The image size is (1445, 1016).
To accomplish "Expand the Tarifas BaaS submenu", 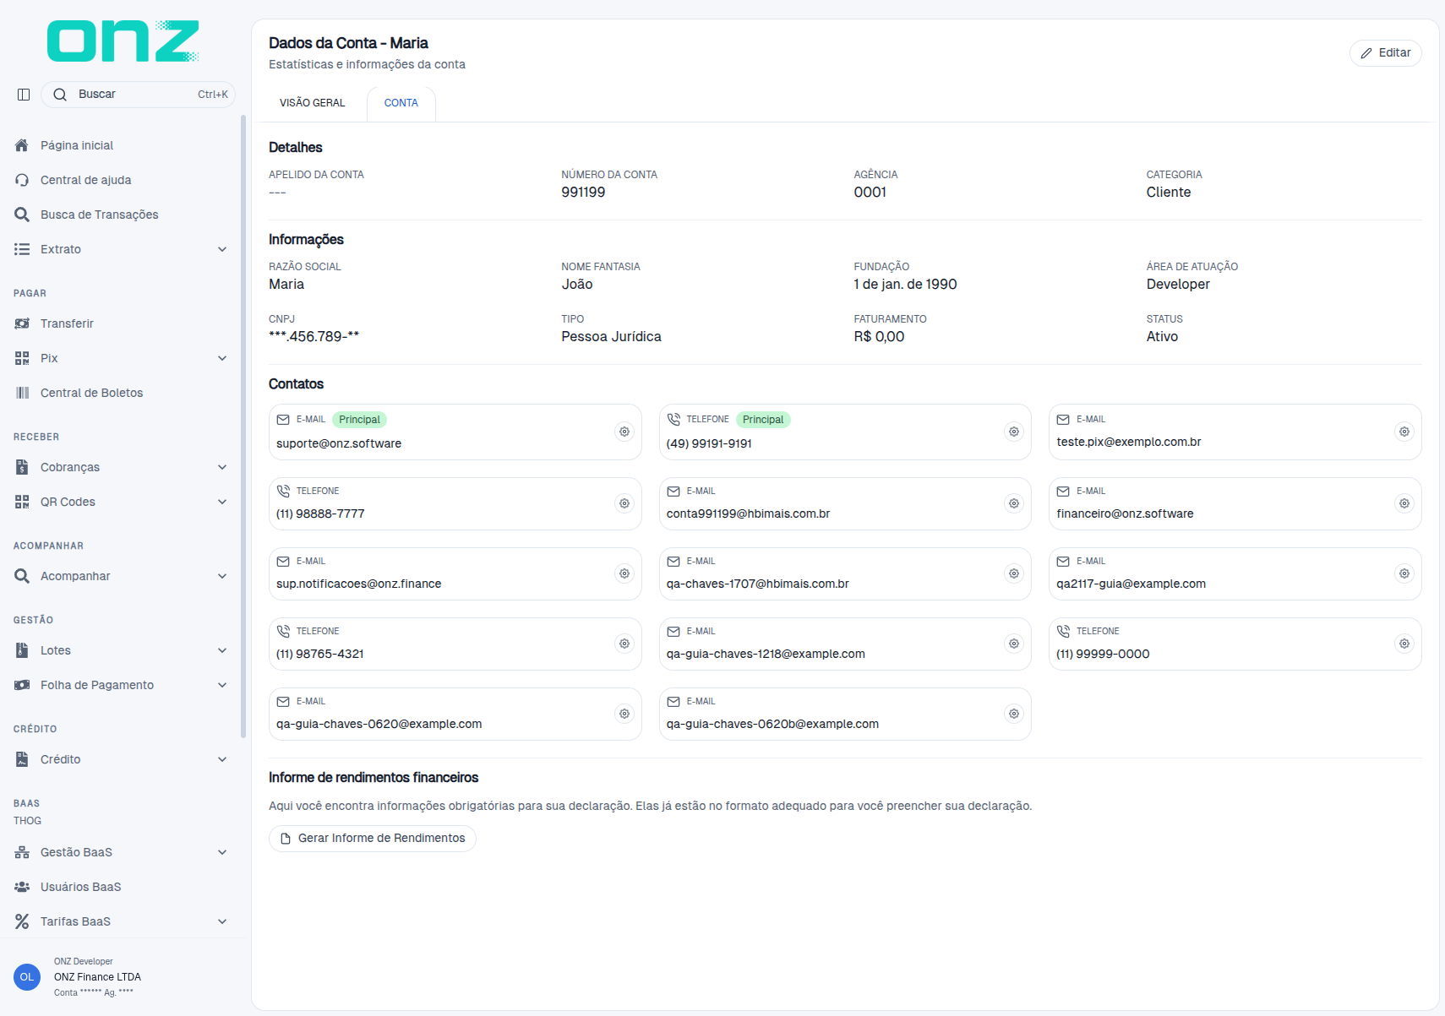I will 222,921.
